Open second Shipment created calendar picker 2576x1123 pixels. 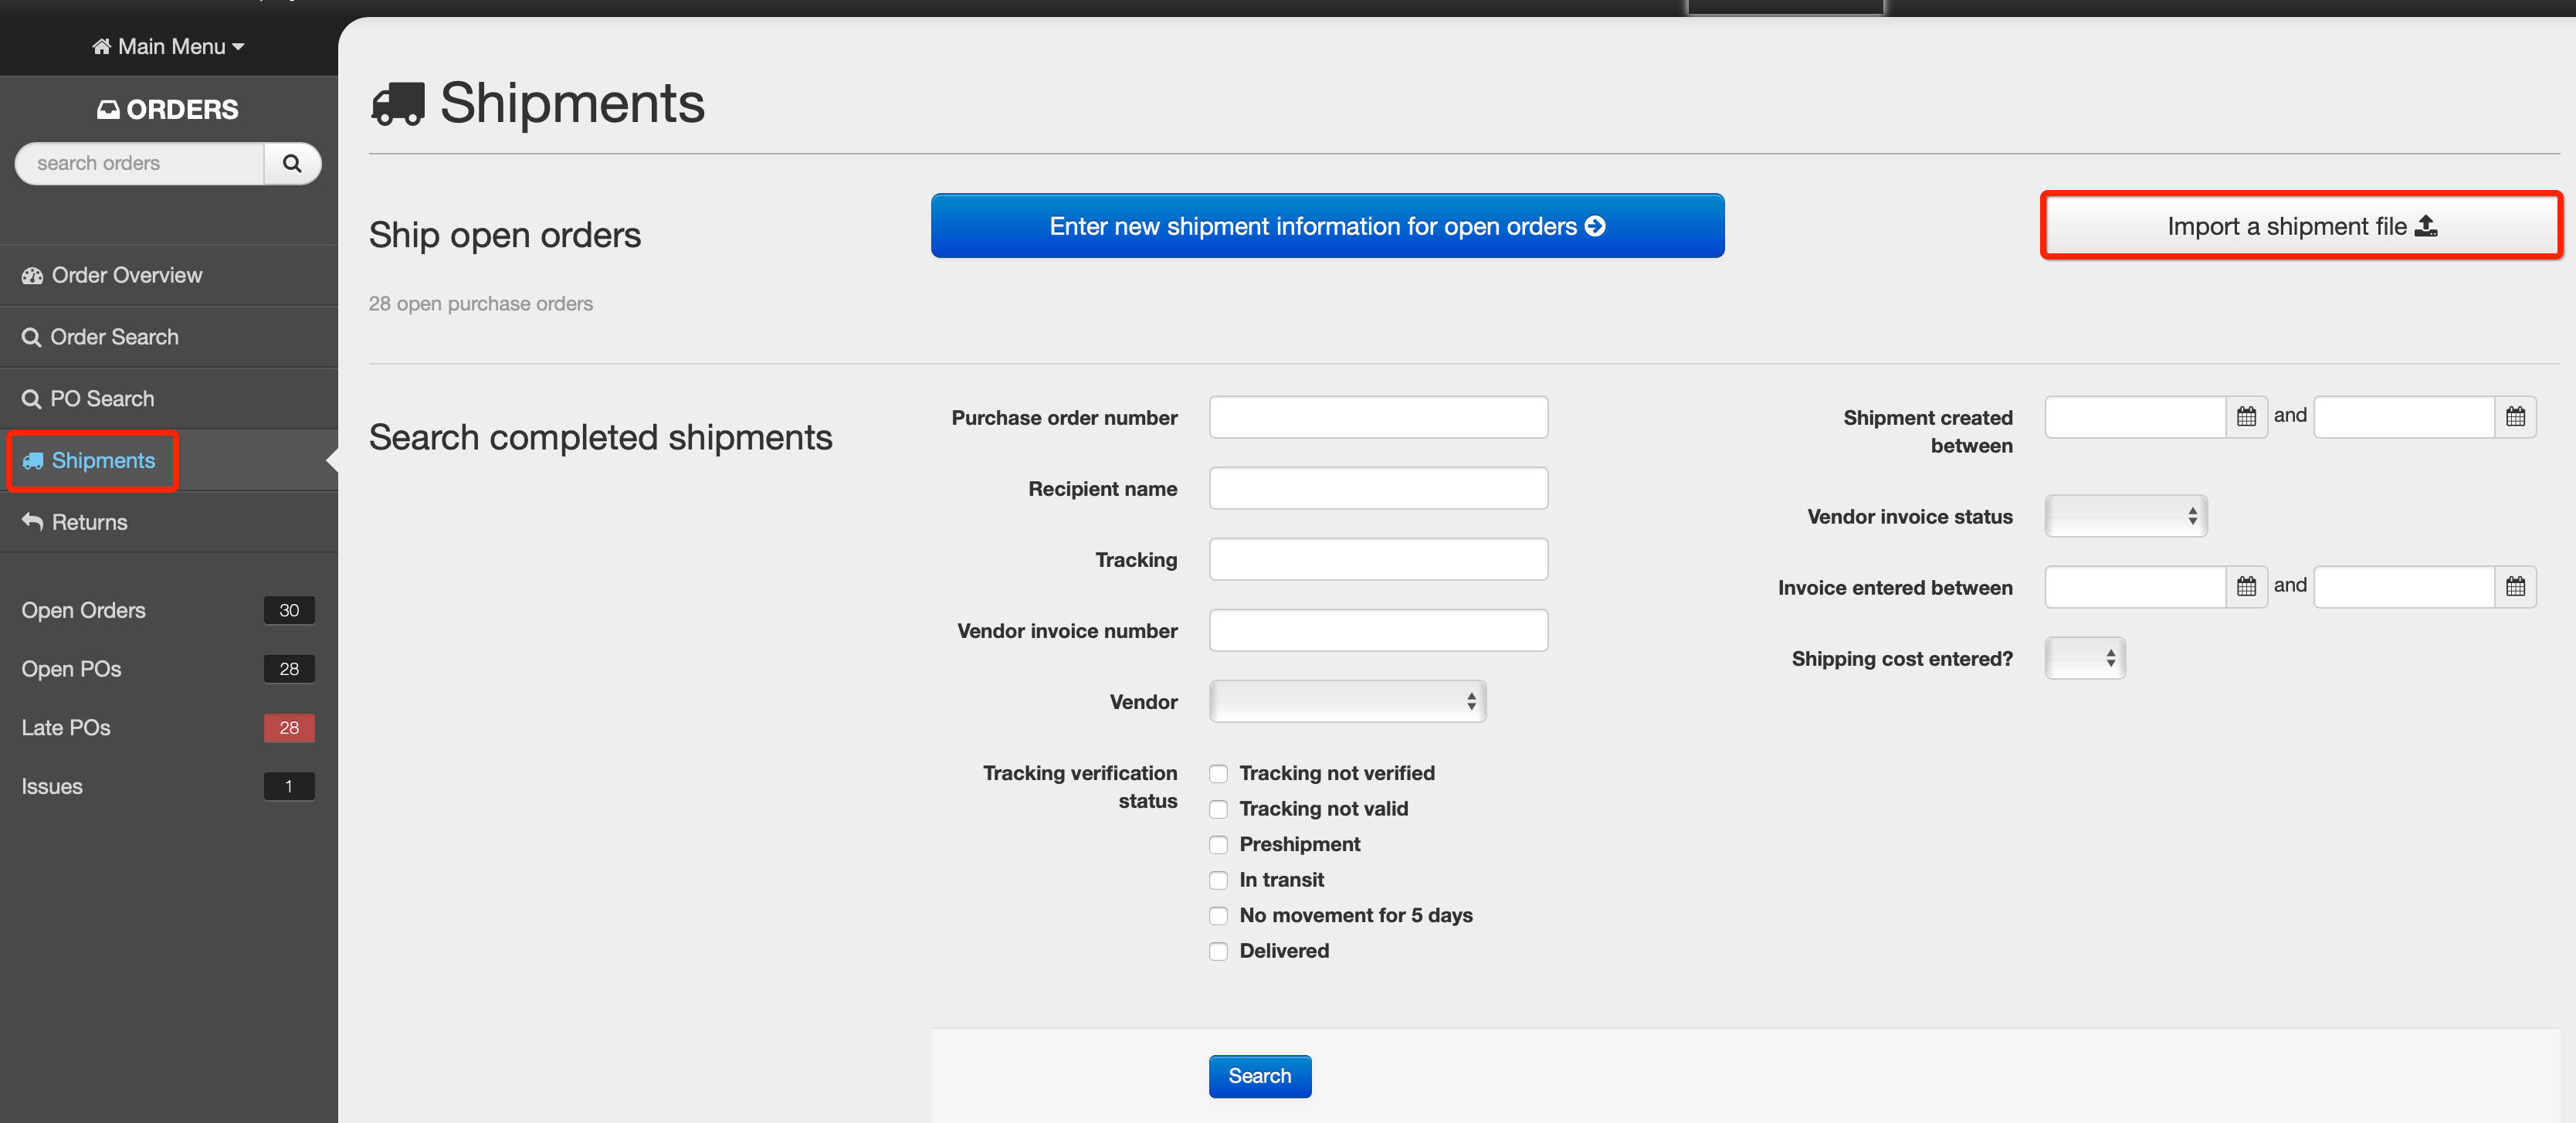tap(2514, 417)
